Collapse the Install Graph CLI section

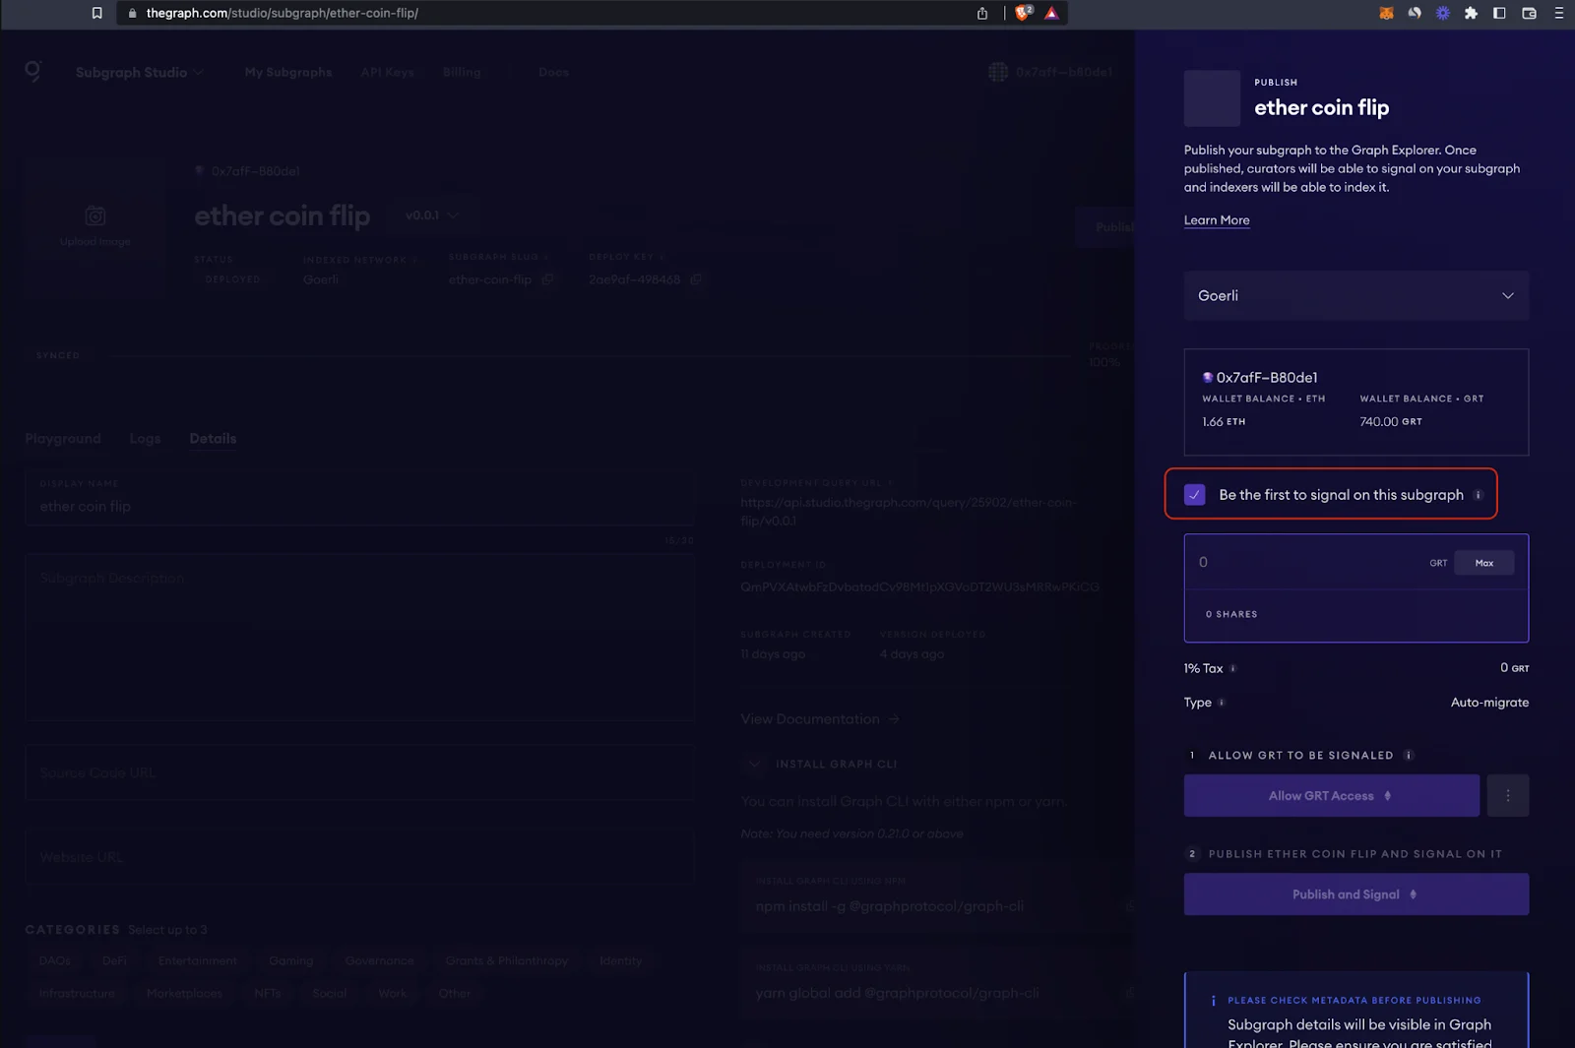(754, 764)
